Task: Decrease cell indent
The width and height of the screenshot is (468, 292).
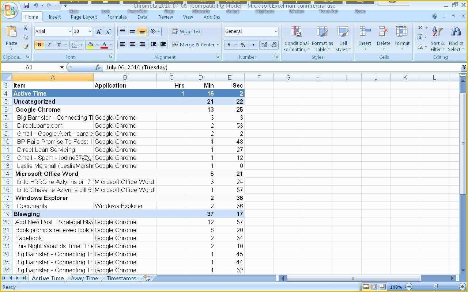Action: click(x=153, y=45)
